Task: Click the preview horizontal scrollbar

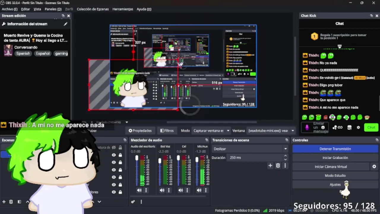Action: (212, 122)
